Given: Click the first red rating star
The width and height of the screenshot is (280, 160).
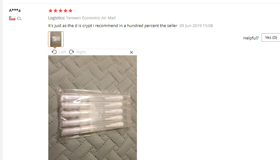Looking at the screenshot, I should click(x=51, y=11).
